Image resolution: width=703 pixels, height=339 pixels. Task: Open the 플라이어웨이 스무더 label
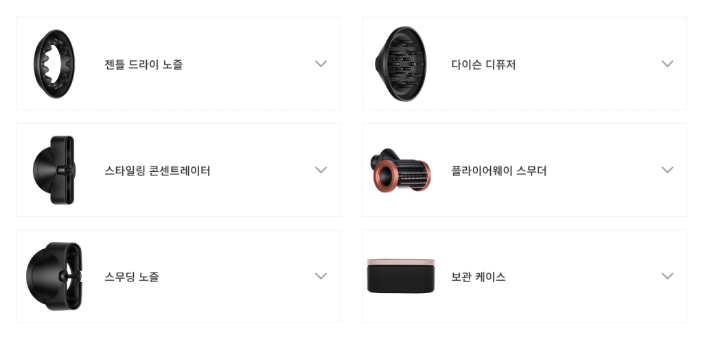pos(498,171)
